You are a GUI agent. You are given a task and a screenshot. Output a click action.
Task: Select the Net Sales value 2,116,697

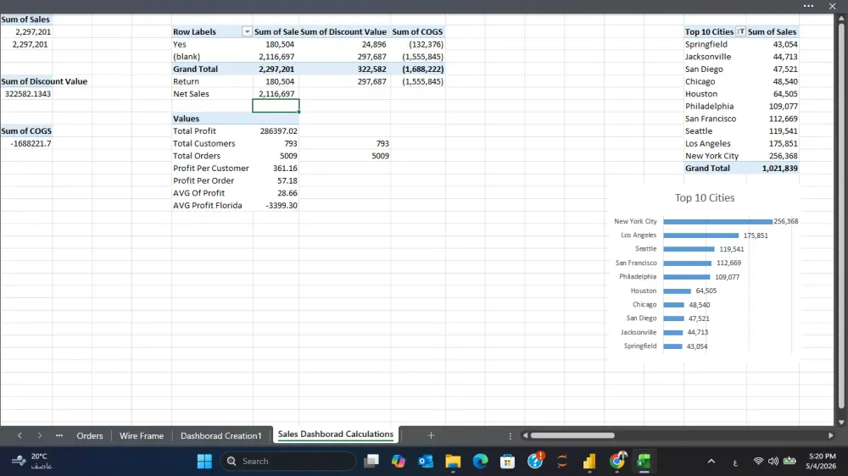pos(276,94)
